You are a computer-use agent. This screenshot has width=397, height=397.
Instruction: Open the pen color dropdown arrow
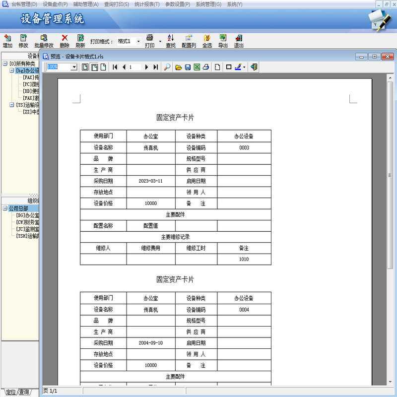coord(244,67)
